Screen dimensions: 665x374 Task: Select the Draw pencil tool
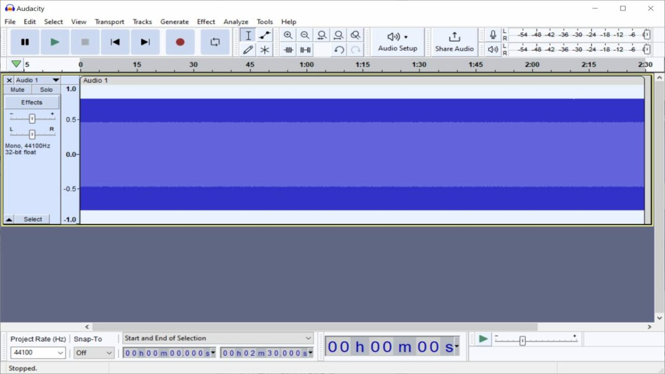(248, 50)
